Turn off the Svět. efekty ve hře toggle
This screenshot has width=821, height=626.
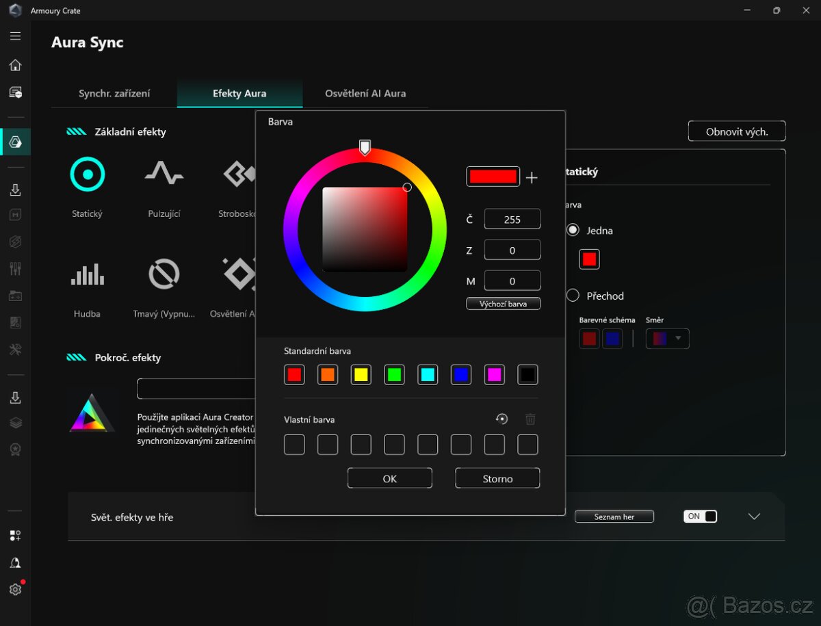click(x=700, y=516)
